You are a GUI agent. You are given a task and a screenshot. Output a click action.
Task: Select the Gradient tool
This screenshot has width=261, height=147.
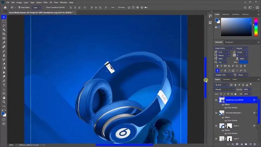coord(4,68)
